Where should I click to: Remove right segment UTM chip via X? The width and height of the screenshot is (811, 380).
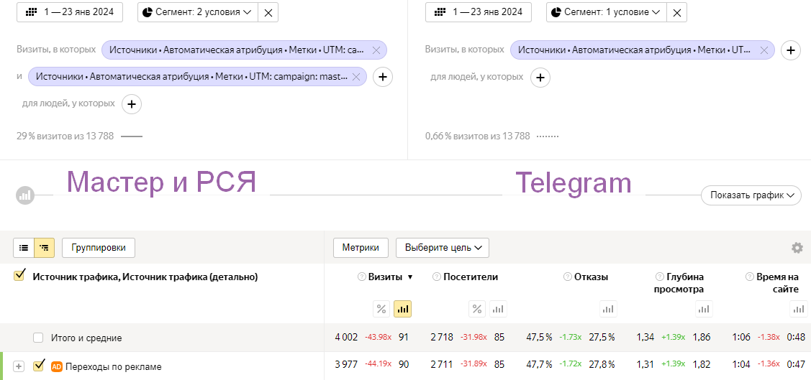click(x=764, y=50)
